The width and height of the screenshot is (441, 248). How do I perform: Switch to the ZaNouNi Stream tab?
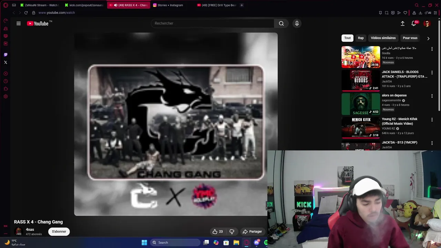click(40, 5)
